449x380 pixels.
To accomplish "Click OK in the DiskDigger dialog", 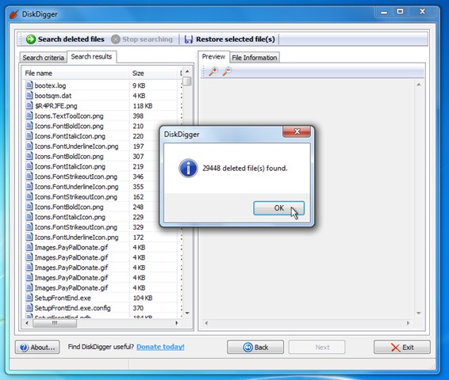I will 278,207.
